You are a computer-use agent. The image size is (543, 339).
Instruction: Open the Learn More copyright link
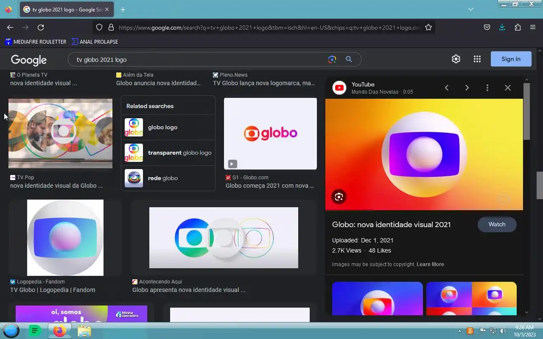pyautogui.click(x=430, y=264)
